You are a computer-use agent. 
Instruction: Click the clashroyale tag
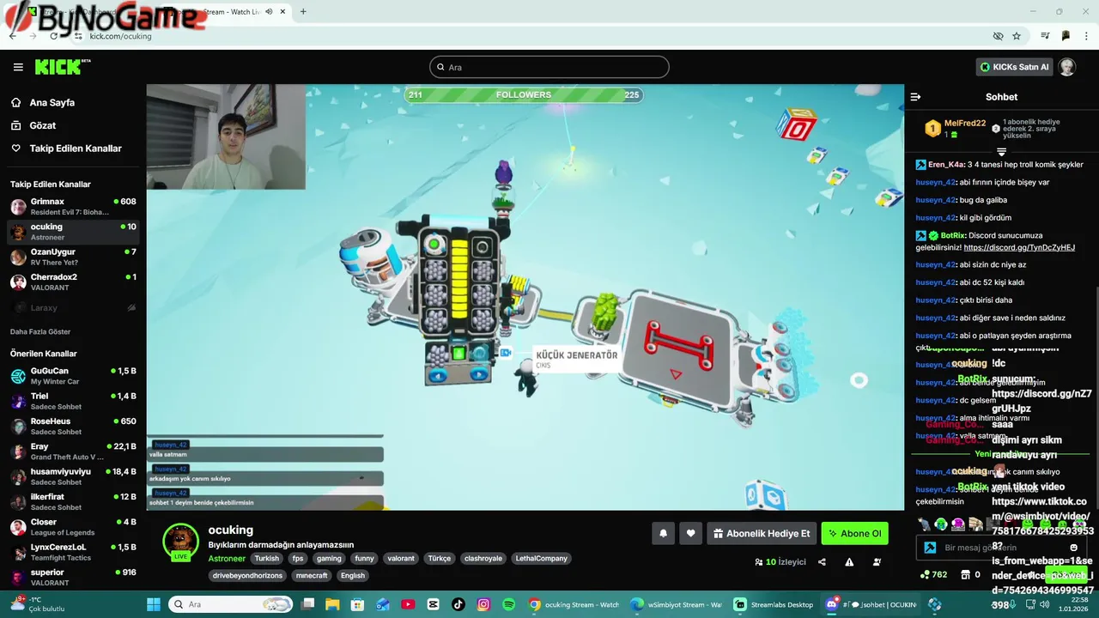[484, 558]
